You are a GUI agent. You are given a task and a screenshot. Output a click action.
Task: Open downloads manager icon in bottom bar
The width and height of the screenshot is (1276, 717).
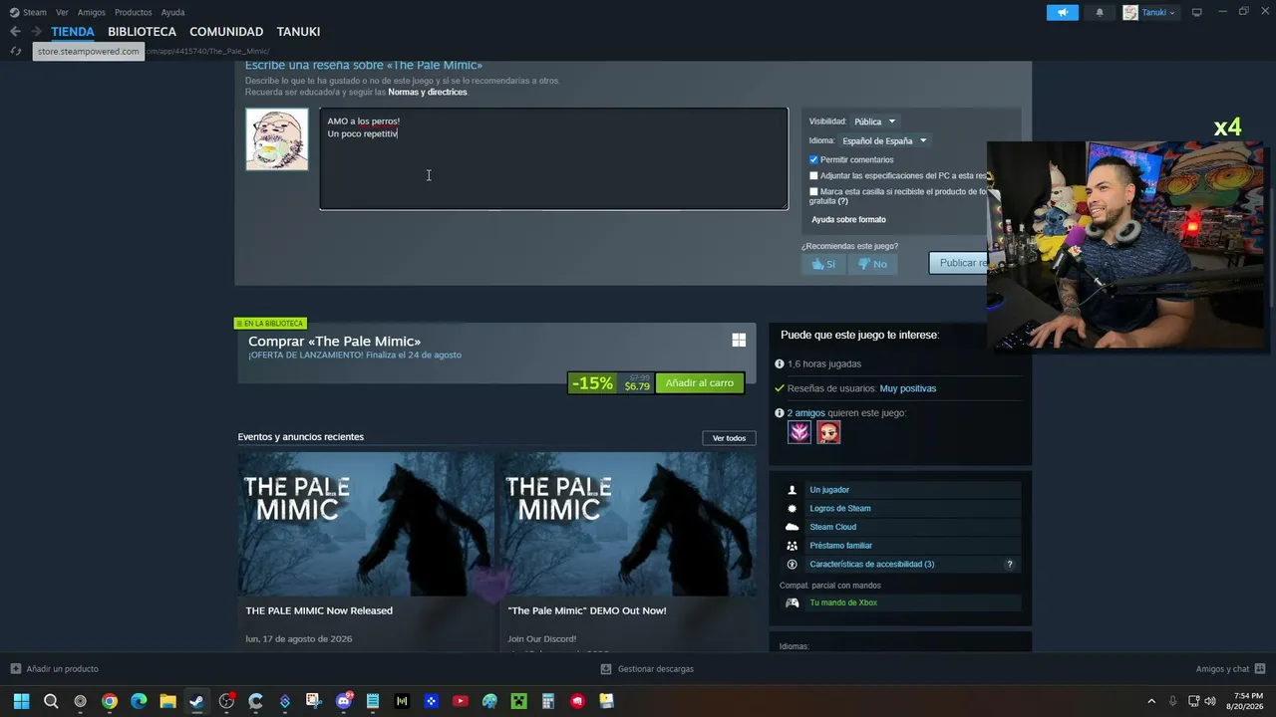click(606, 669)
